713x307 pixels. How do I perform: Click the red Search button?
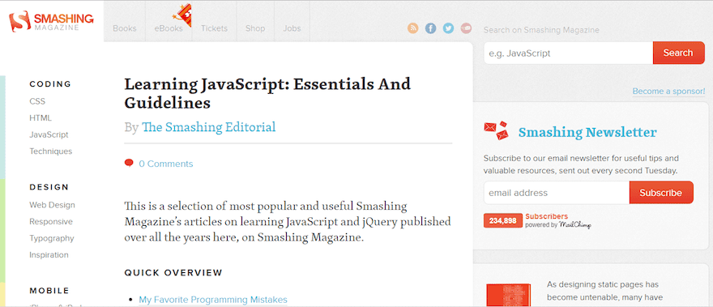[678, 53]
